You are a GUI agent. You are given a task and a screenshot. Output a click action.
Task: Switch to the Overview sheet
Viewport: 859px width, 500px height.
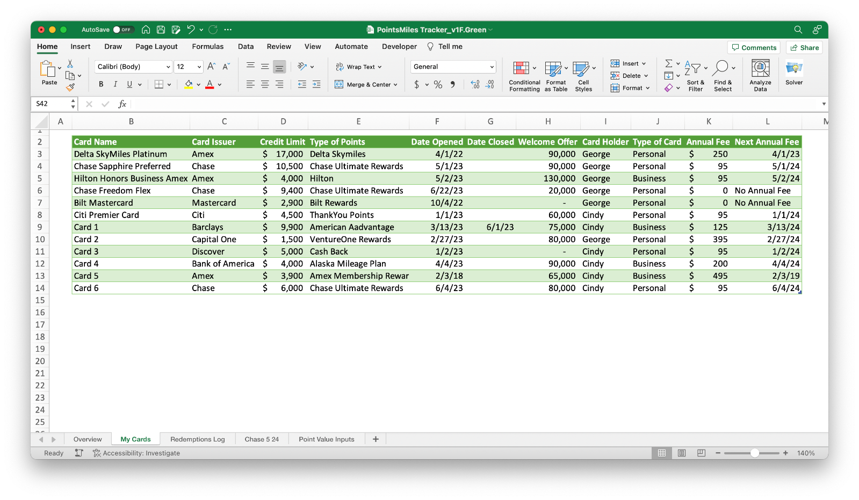pyautogui.click(x=88, y=439)
